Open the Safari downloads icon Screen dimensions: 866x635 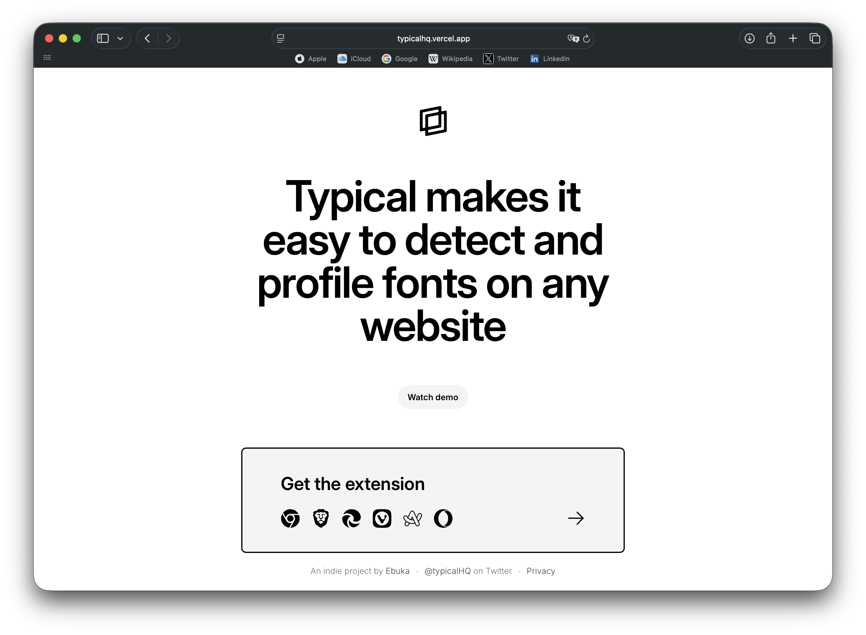[x=749, y=38]
